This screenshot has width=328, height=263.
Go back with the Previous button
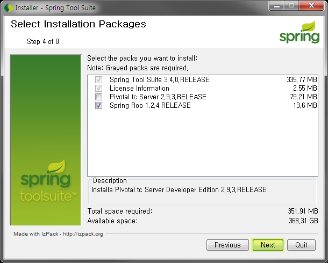coord(227,245)
